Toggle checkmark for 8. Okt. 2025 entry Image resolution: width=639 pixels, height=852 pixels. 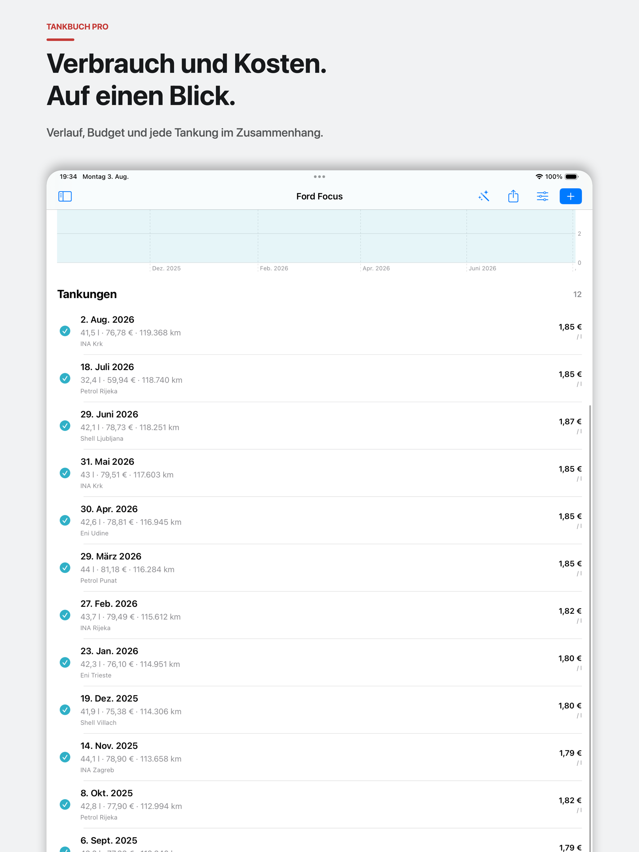point(65,805)
